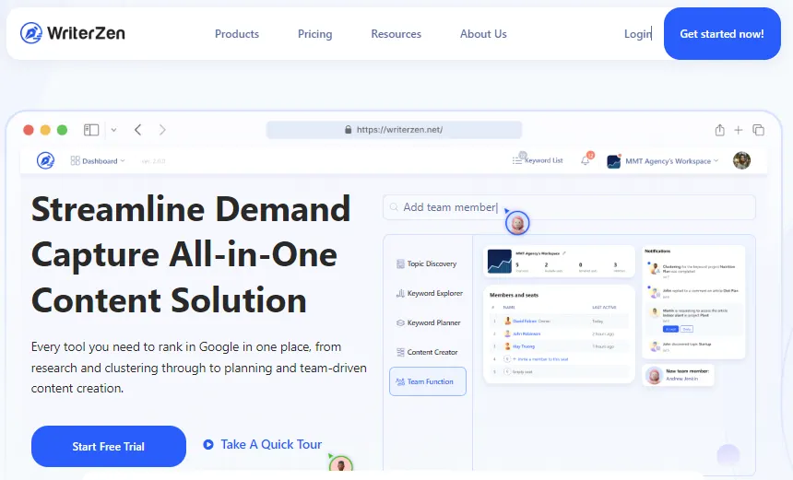Open the Keyword List
The width and height of the screenshot is (793, 480).
(x=538, y=160)
